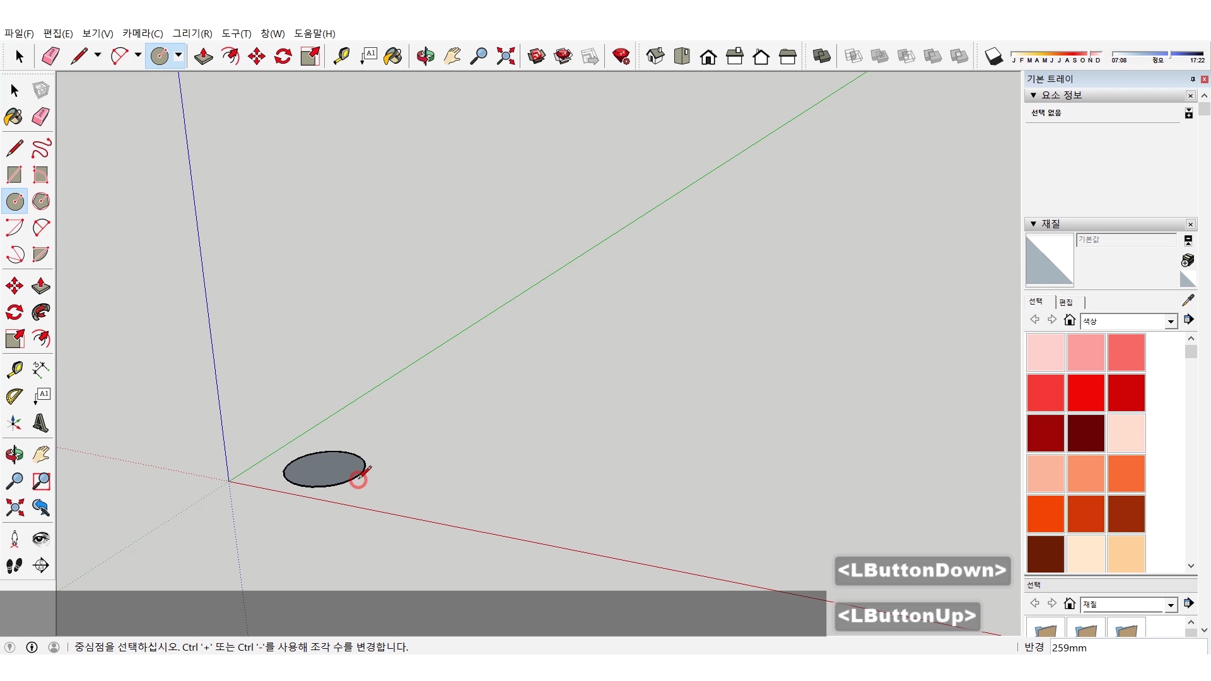Screen dimensions: 1211x681
Task: Collapse the 요소 정보 panel
Action: (1033, 95)
